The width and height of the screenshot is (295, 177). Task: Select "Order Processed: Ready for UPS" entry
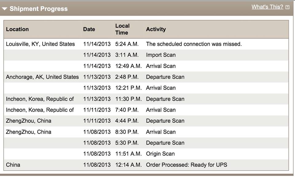187,165
